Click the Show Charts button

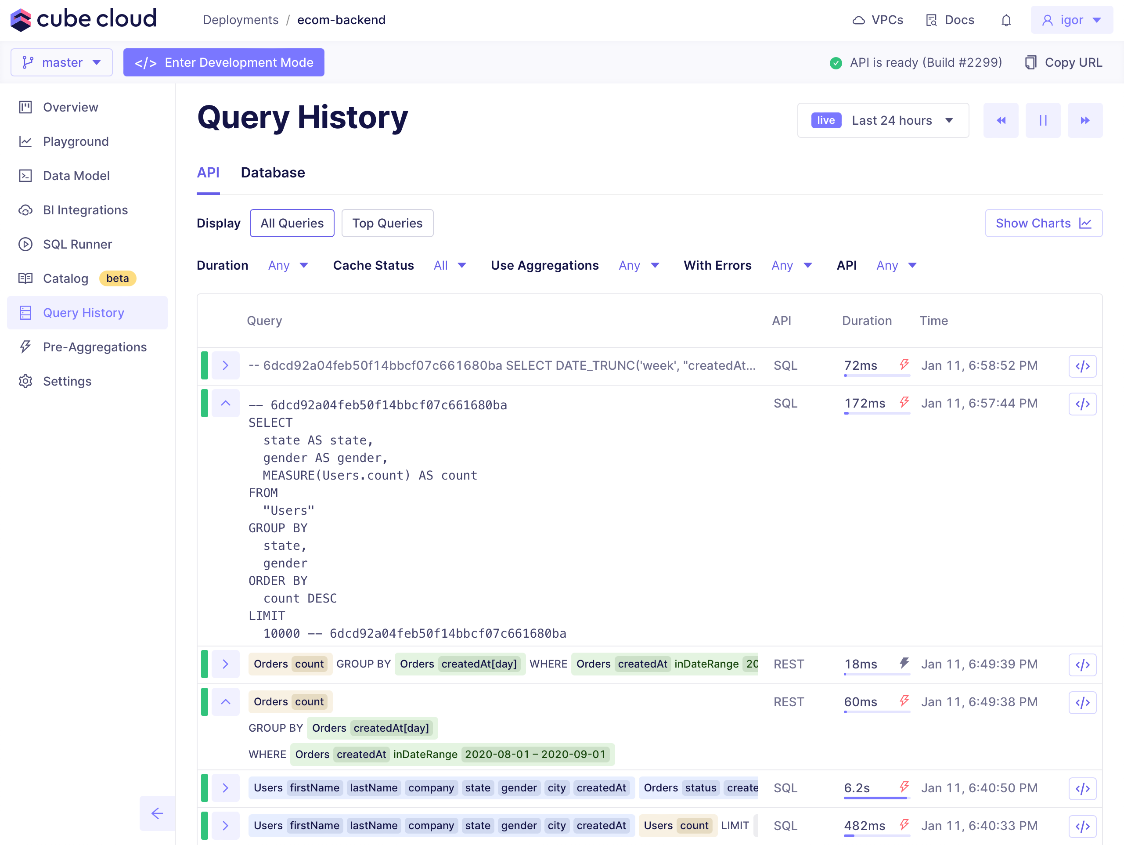click(x=1043, y=223)
